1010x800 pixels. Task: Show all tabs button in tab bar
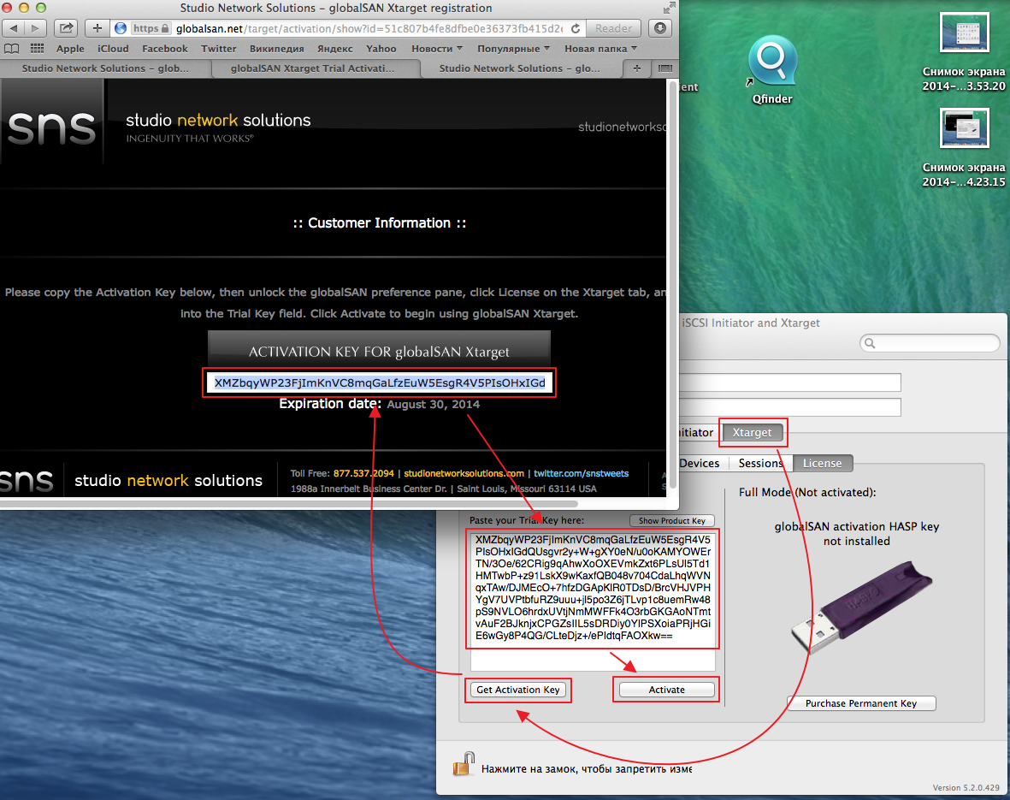[x=664, y=68]
